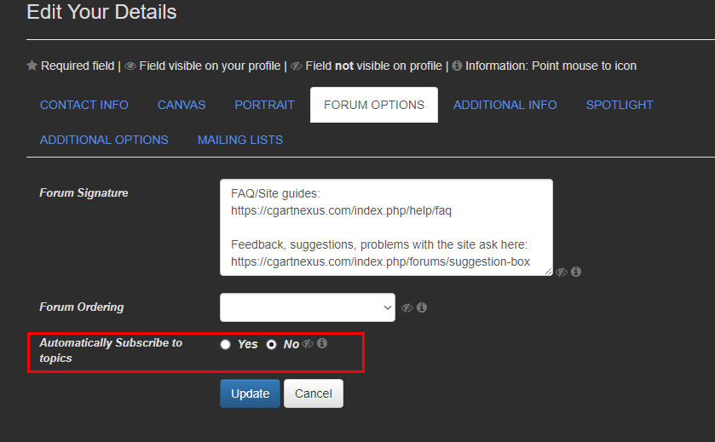Open the Canvas tab
The width and height of the screenshot is (715, 442).
point(182,105)
